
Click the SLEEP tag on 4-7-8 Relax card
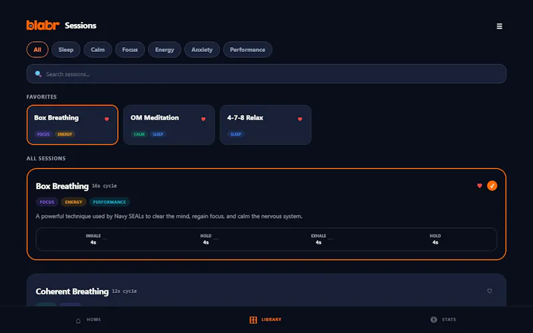pos(236,135)
